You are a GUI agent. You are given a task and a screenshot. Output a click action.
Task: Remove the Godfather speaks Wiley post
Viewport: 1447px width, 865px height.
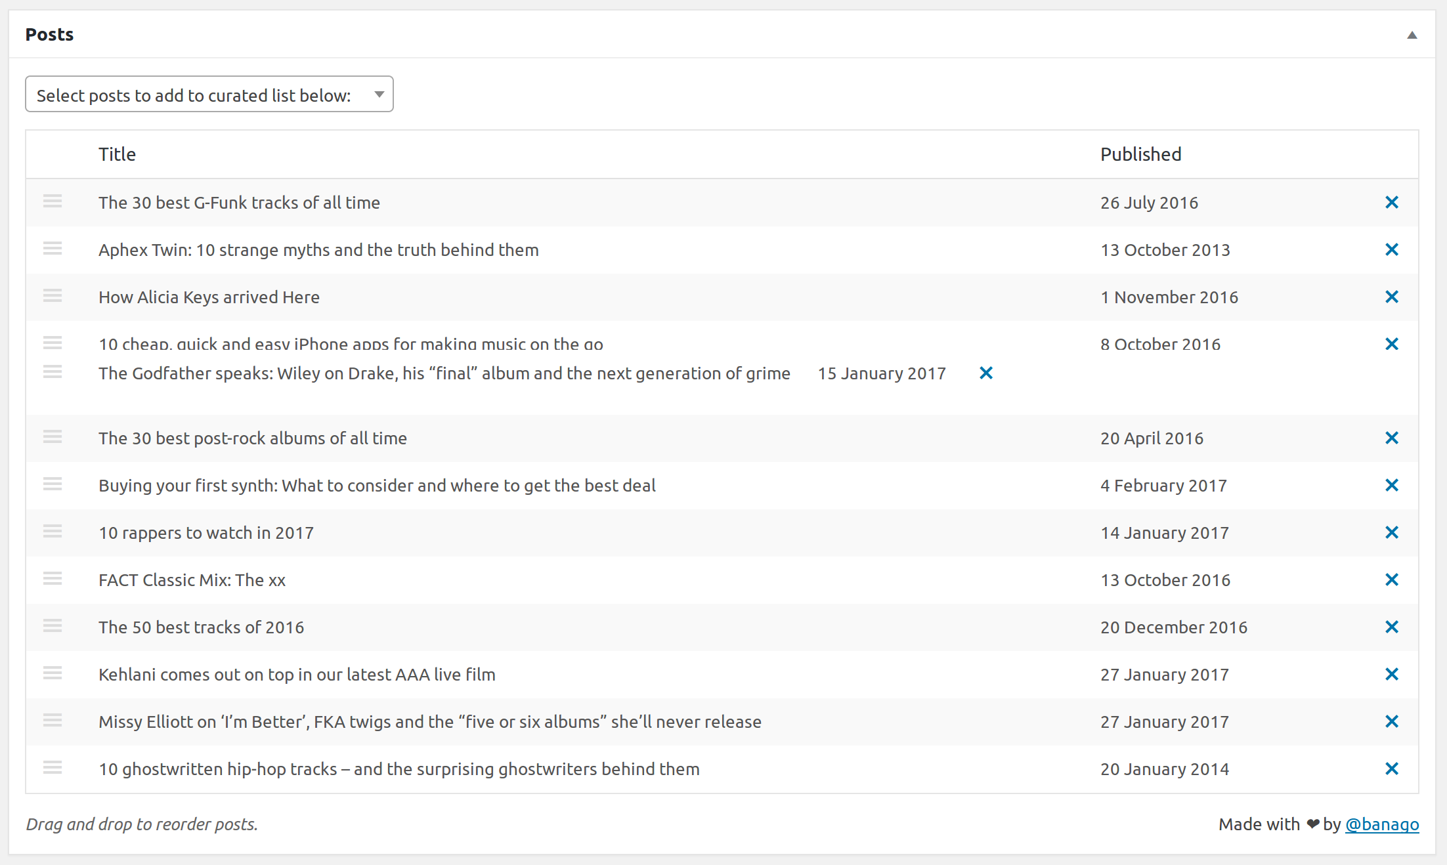(x=985, y=373)
